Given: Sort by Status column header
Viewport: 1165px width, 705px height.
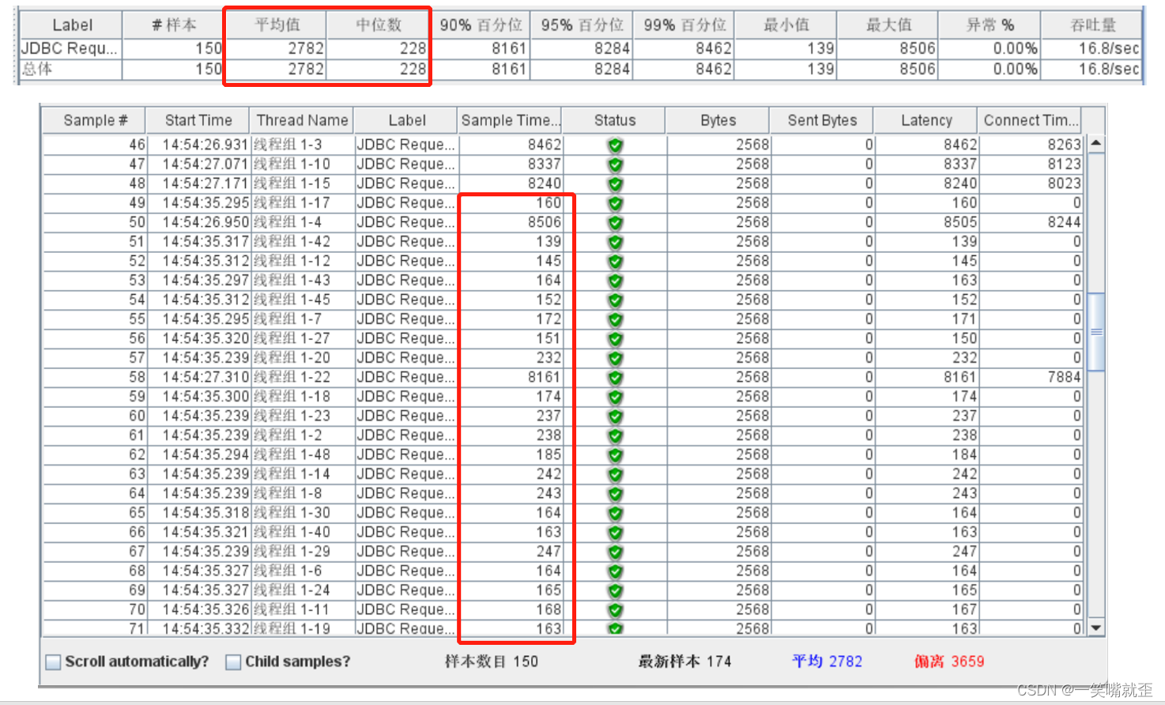Looking at the screenshot, I should pos(614,120).
